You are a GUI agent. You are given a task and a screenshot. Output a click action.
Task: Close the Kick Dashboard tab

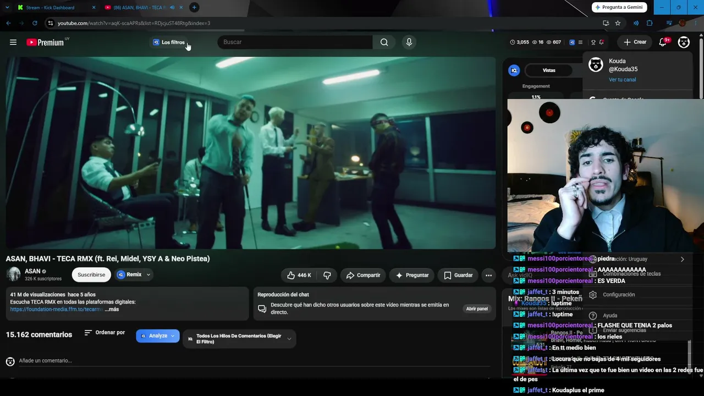(94, 8)
